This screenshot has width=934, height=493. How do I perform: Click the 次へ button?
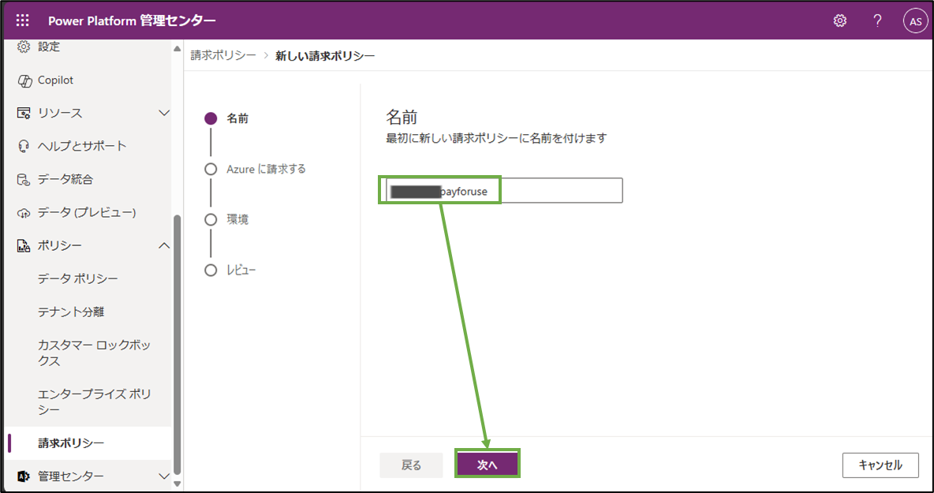click(488, 465)
